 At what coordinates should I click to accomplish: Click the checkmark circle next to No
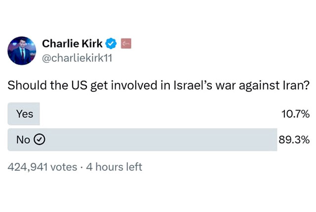[x=39, y=140]
